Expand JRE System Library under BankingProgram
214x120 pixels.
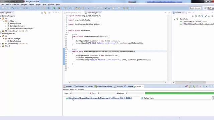[1, 31]
